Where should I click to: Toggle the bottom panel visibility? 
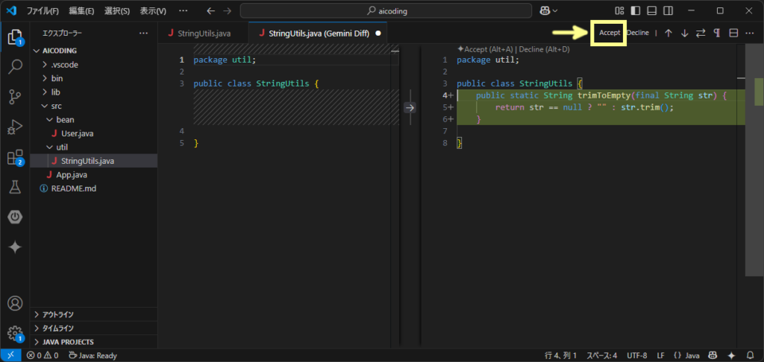[652, 10]
